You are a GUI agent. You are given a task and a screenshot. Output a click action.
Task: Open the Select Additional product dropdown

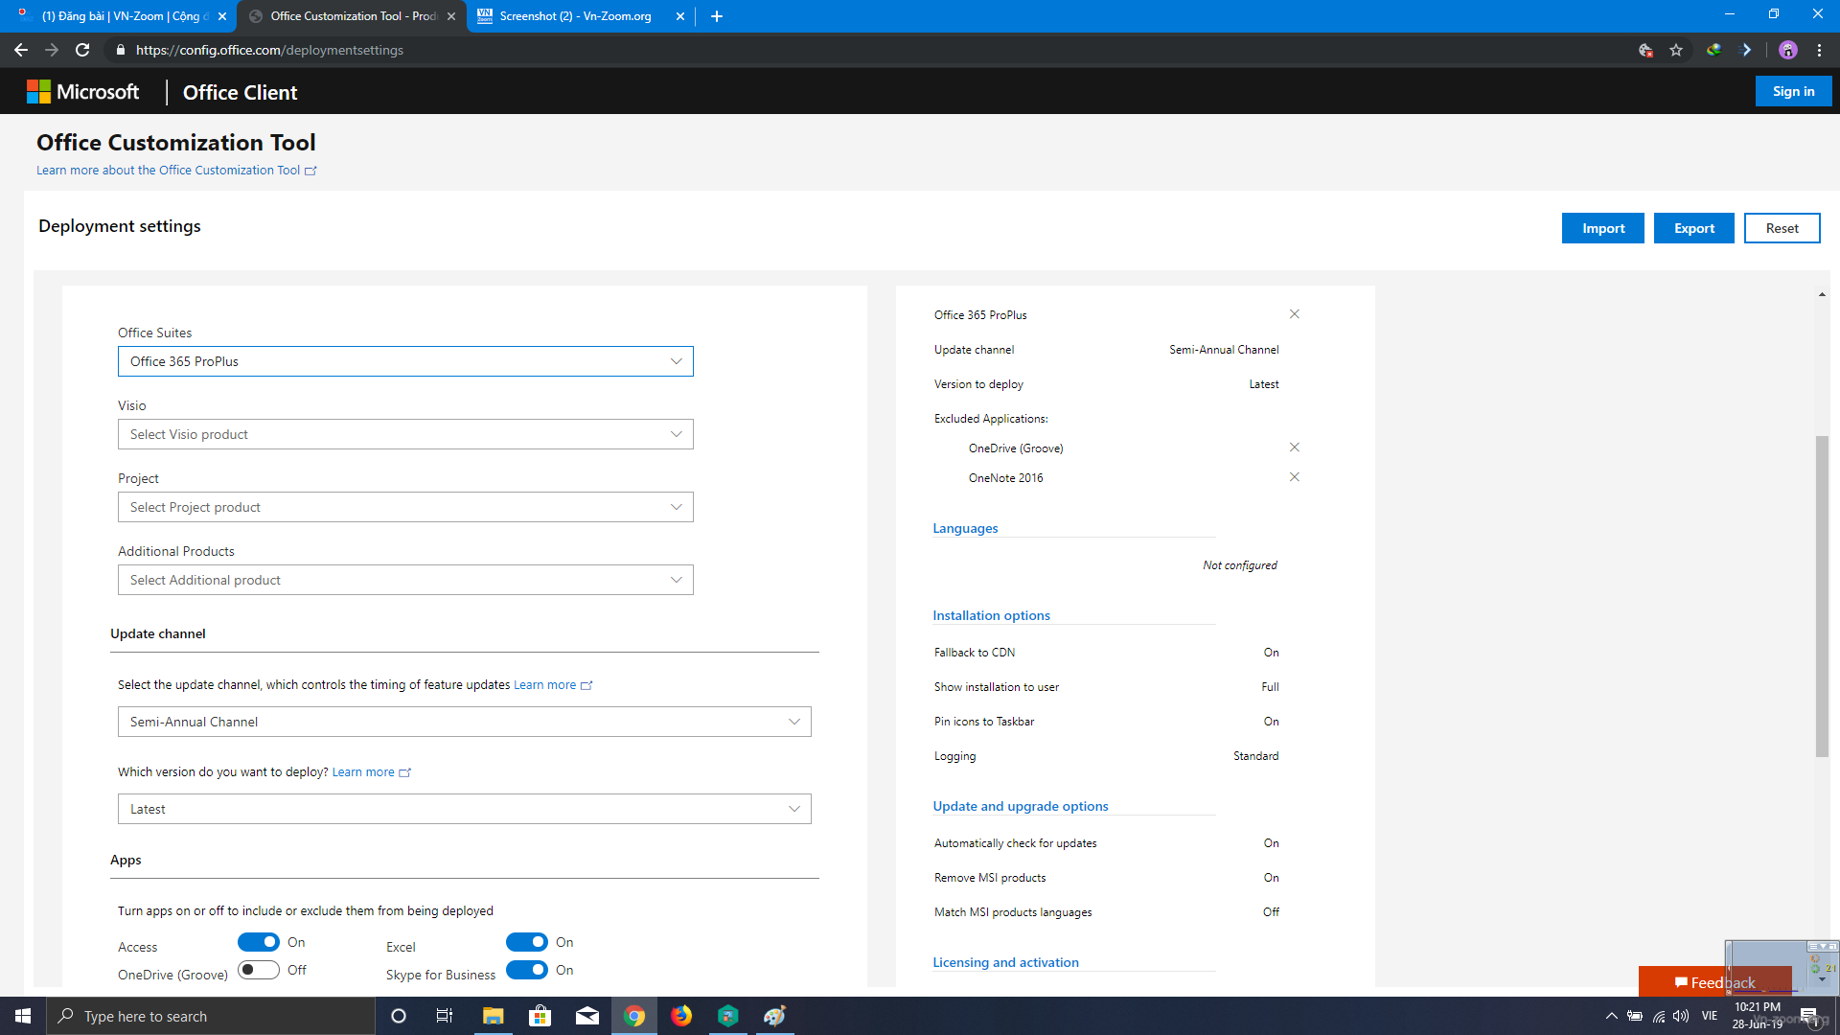tap(405, 580)
